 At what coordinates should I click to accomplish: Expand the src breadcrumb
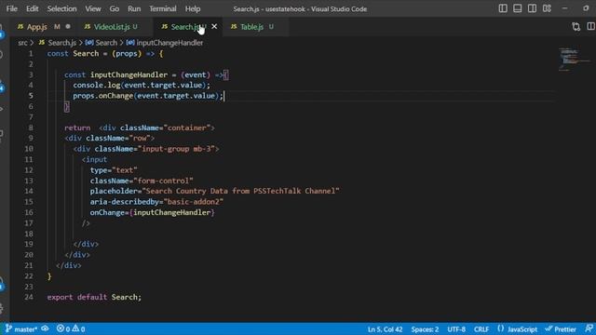click(x=22, y=43)
